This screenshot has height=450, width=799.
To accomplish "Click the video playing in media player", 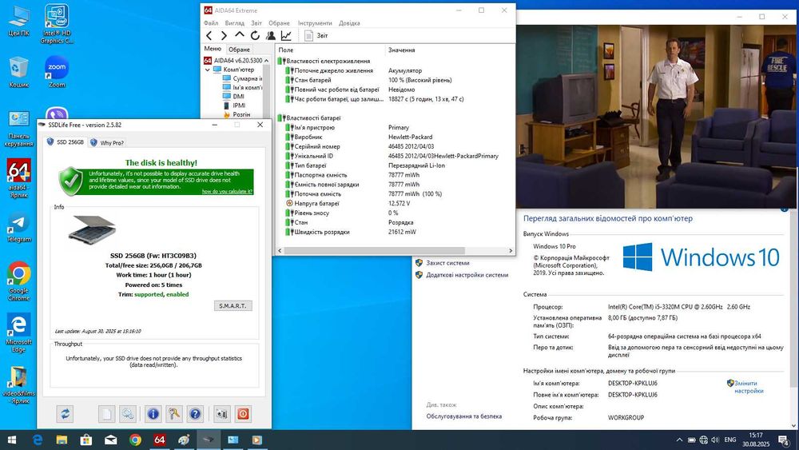I will pos(656,116).
